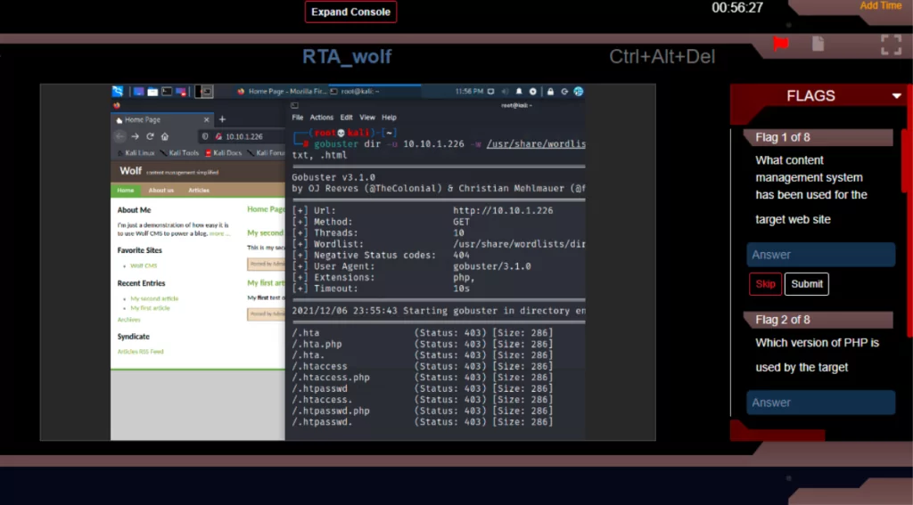The image size is (913, 505).
Task: Click the globe icon in Kali tray
Action: tap(578, 92)
